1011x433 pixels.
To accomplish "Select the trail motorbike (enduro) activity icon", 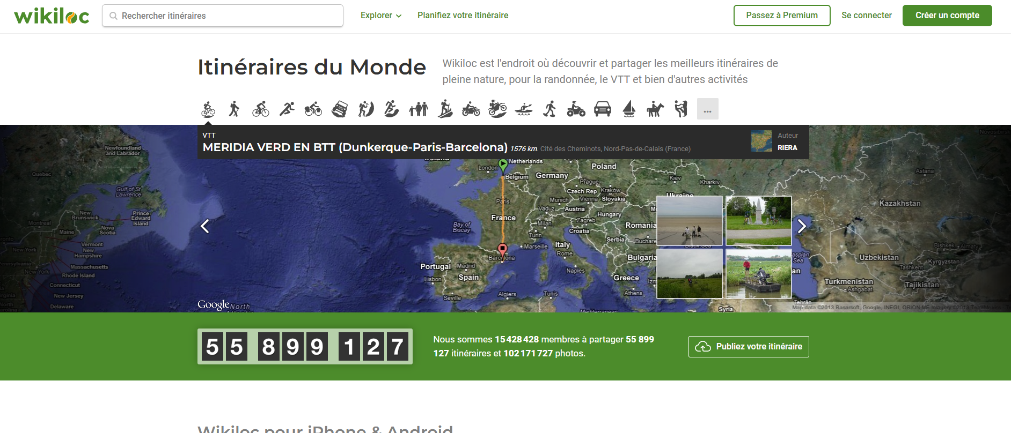I will 497,109.
